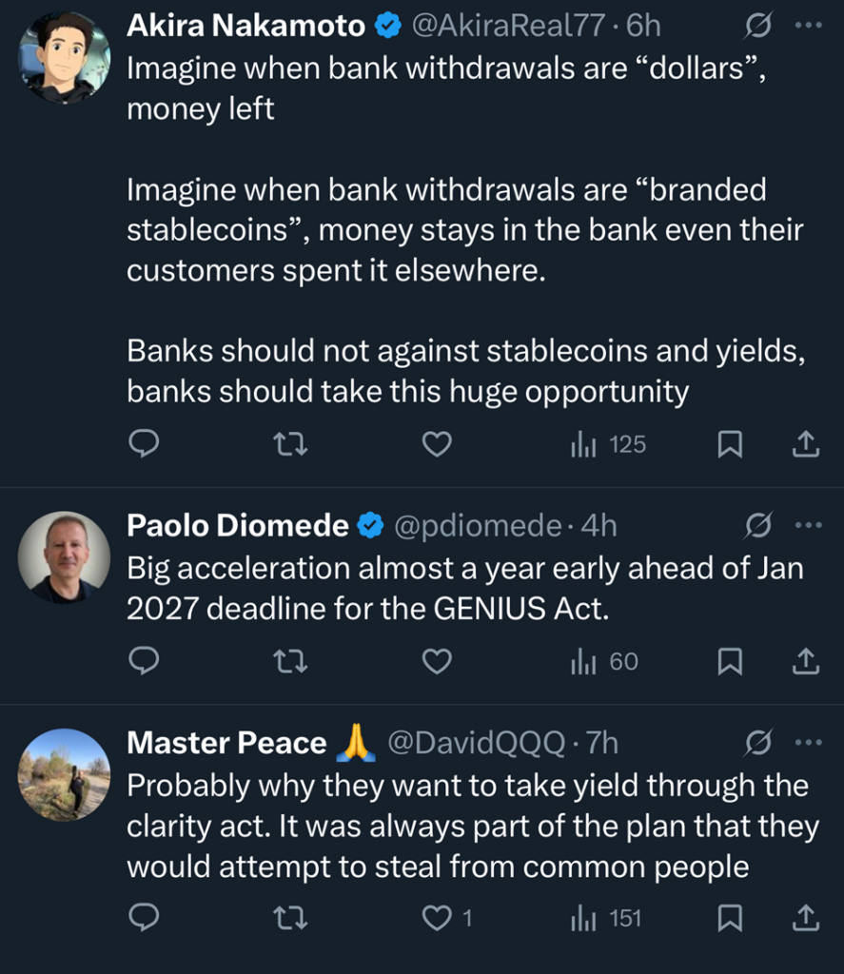844x974 pixels.
Task: Open Paolo Diomede's avatar photo
Action: click(x=65, y=556)
